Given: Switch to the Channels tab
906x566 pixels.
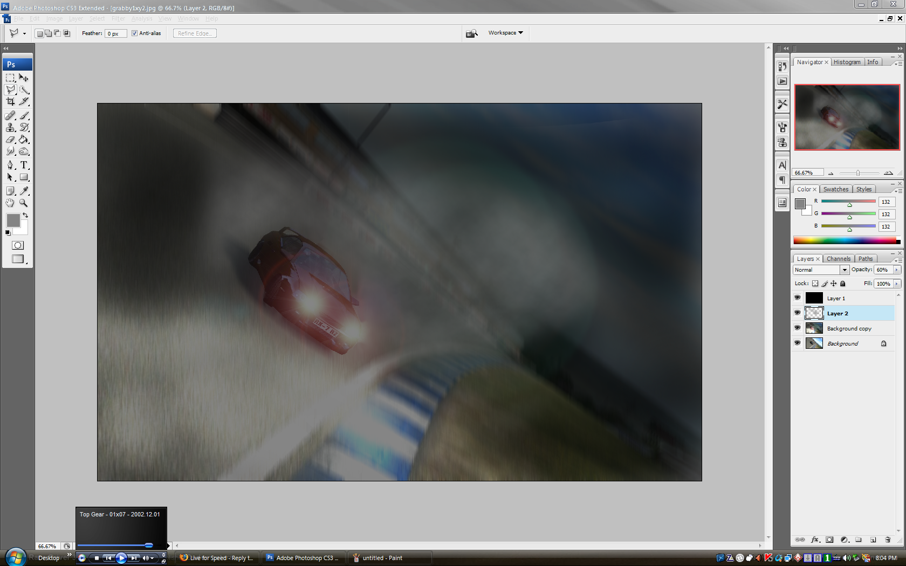Looking at the screenshot, I should click(x=839, y=259).
